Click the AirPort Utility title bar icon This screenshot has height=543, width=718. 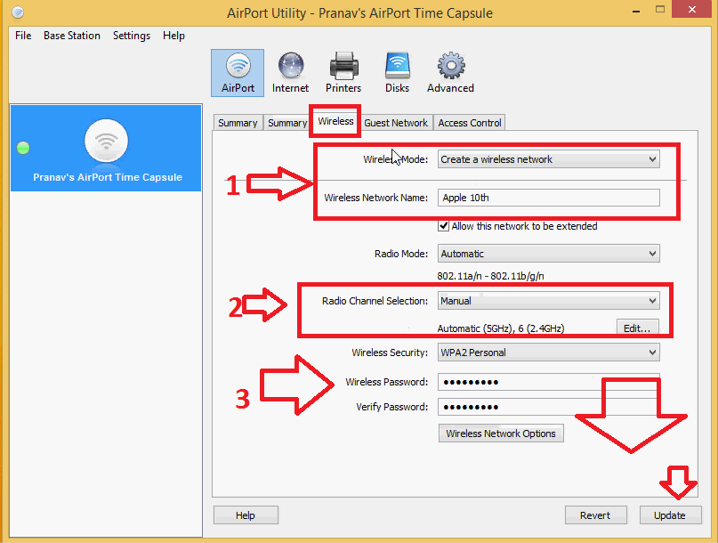(19, 13)
